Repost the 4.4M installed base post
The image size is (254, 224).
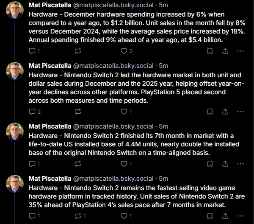tap(78, 164)
